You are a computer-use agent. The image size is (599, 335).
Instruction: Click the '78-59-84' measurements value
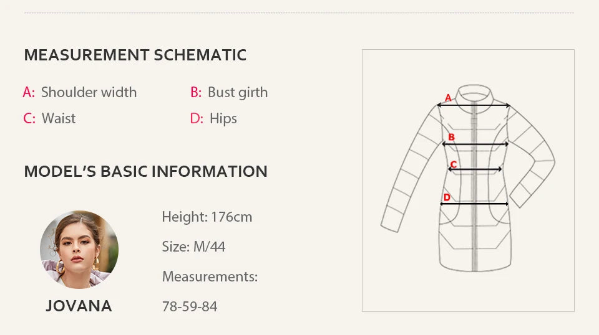coord(190,306)
